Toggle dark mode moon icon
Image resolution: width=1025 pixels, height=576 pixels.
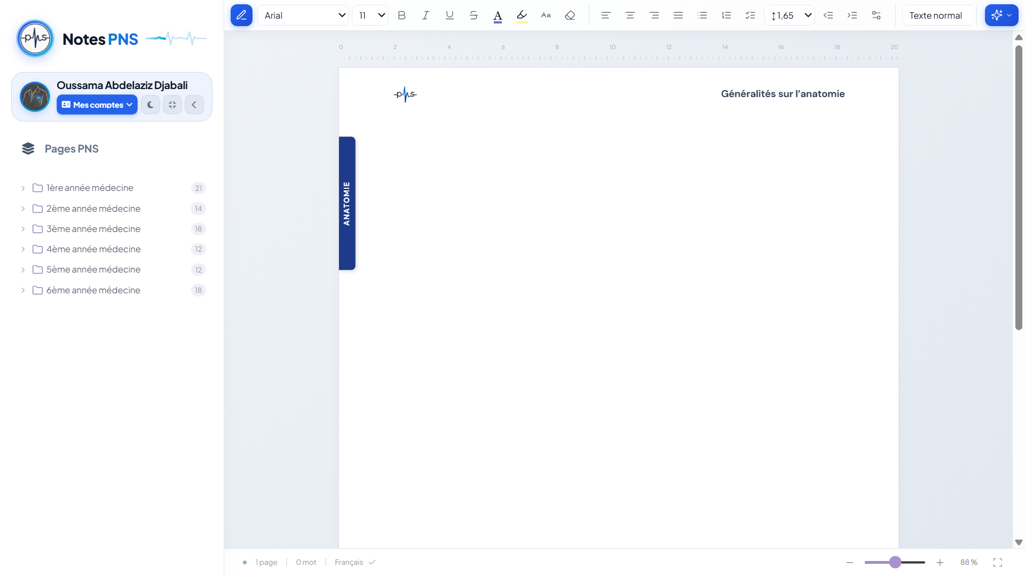click(x=151, y=105)
